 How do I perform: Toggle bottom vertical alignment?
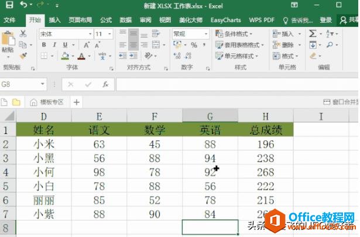pyautogui.click(x=144, y=35)
